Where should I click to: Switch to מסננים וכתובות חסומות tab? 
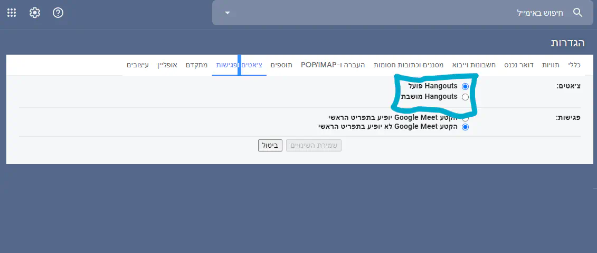[409, 65]
